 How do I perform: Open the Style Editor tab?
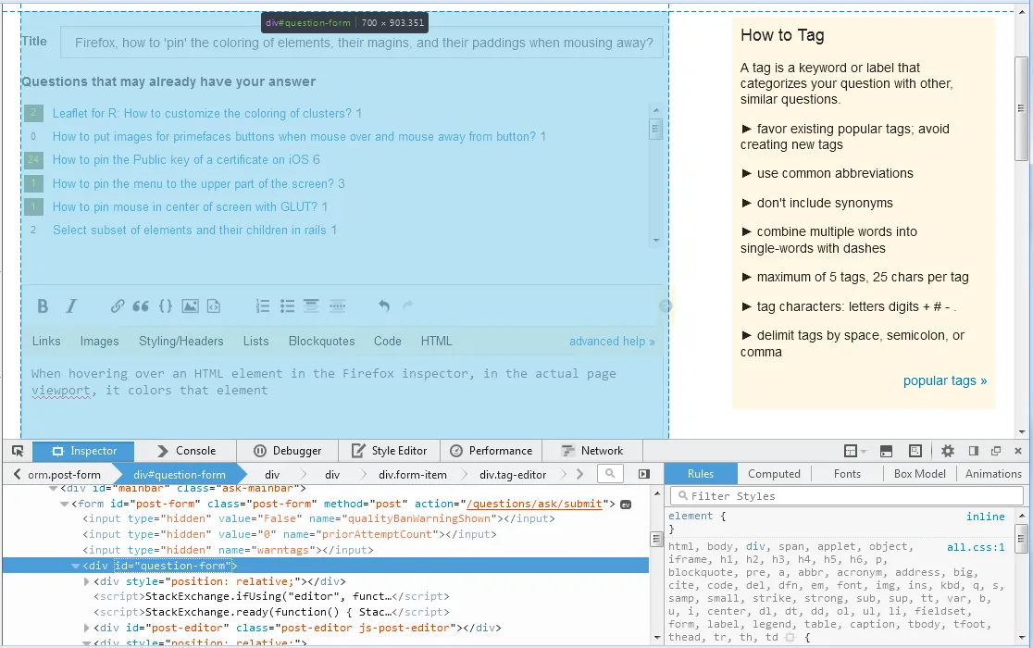(x=389, y=451)
